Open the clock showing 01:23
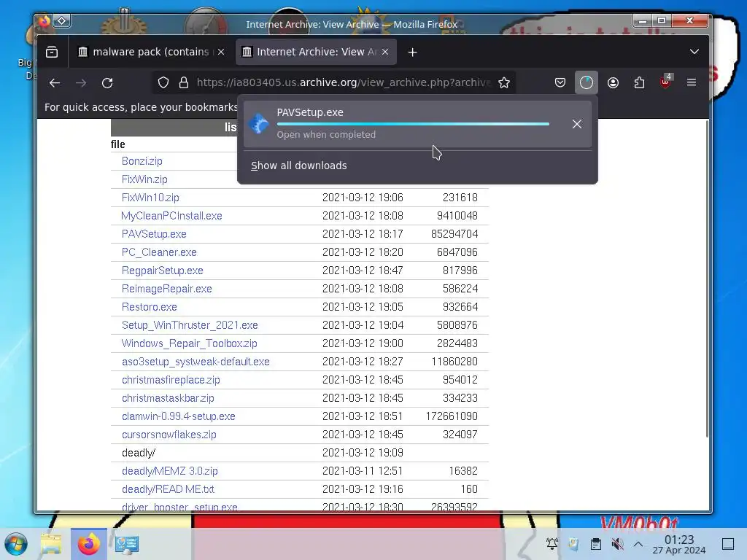 point(679,544)
